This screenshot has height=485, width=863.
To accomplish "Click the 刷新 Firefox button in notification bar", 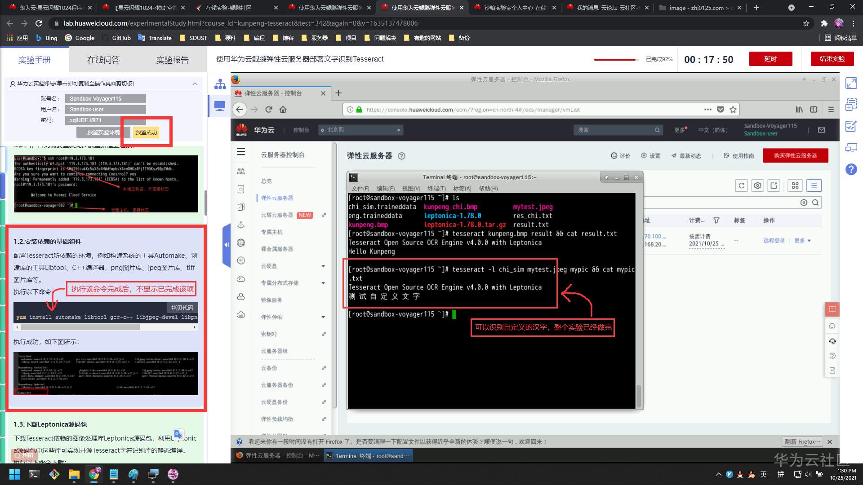I will pos(802,442).
